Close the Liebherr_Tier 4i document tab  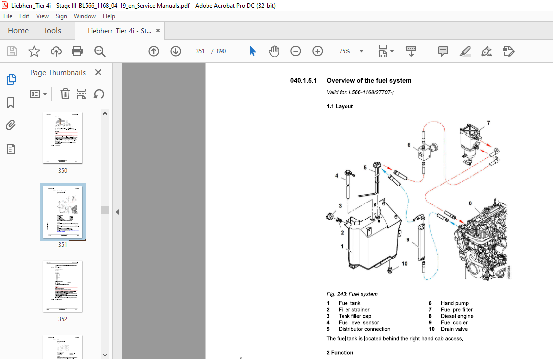click(x=158, y=31)
